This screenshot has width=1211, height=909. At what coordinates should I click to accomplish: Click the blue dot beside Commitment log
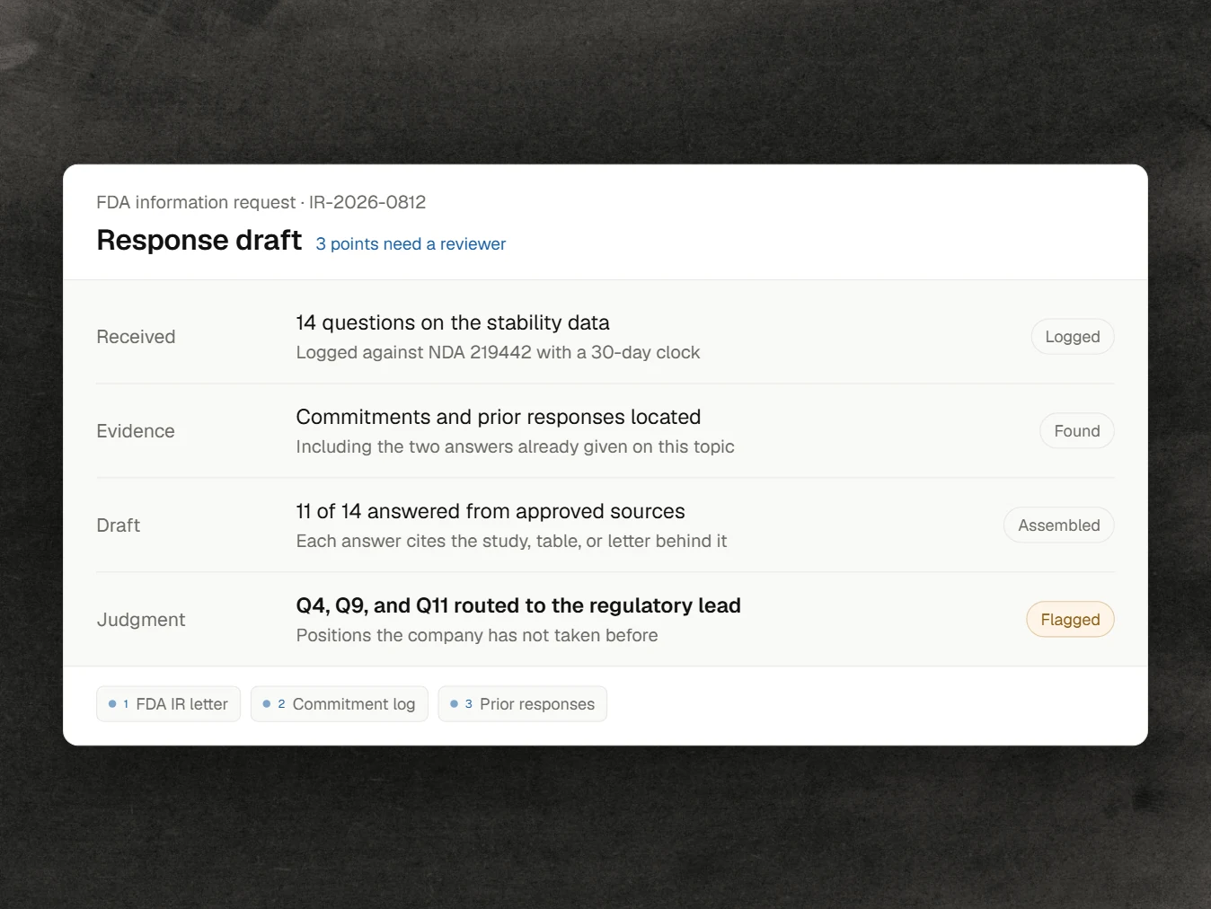tap(267, 704)
